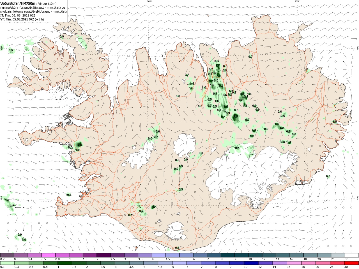Pick the light gray 25 snow legend swatch
This screenshot has height=269, width=359.
(x=338, y=255)
